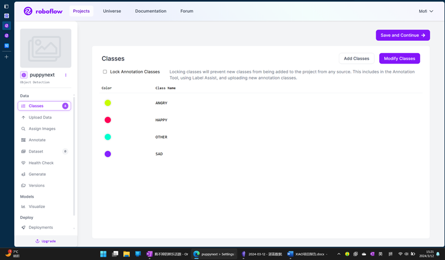Open the Versions section

(37, 185)
